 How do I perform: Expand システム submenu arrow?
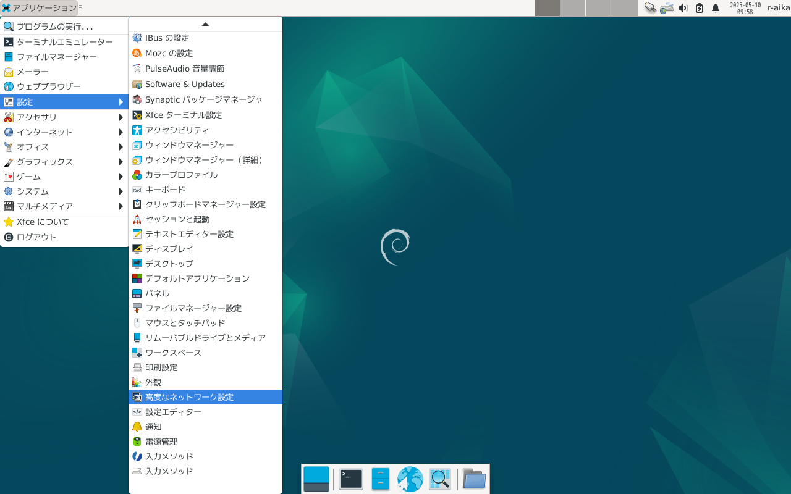(x=121, y=191)
